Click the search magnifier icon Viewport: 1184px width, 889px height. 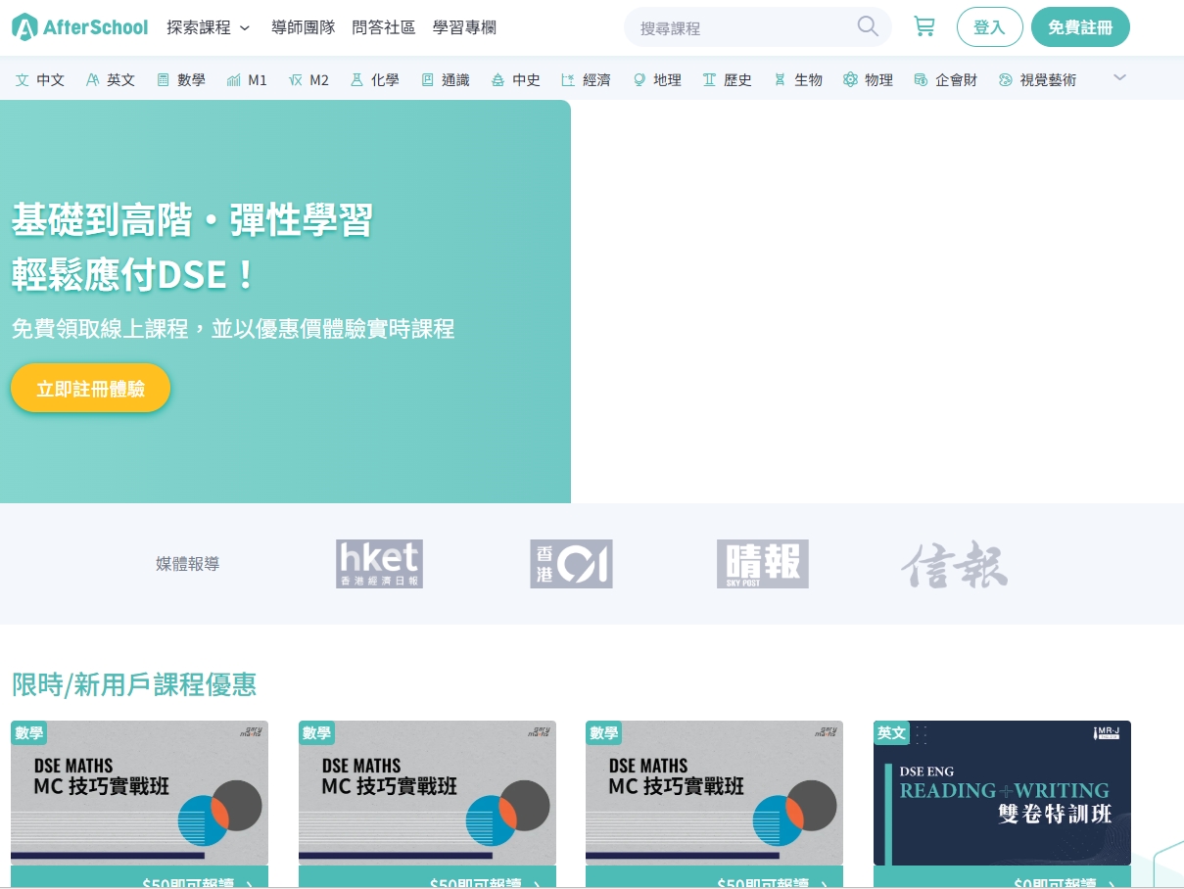(867, 26)
